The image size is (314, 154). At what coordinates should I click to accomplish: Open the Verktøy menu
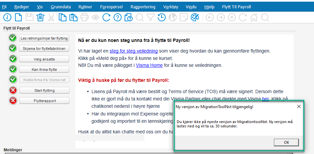point(171,7)
